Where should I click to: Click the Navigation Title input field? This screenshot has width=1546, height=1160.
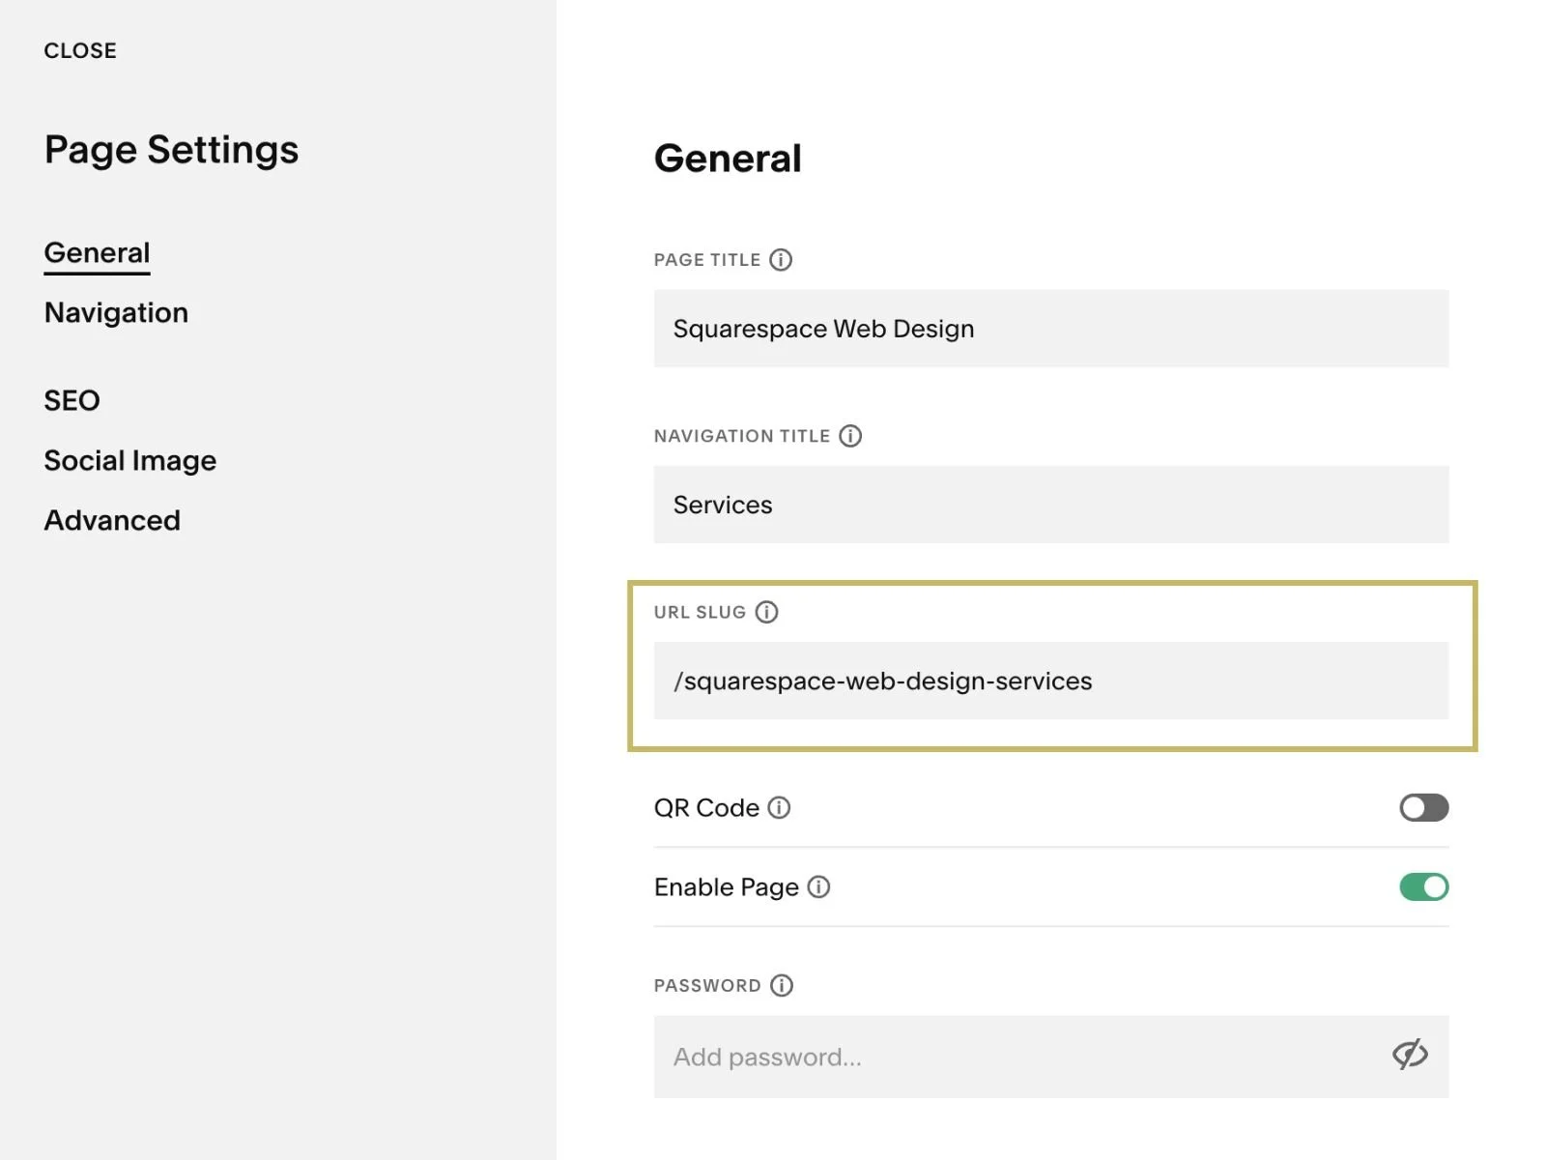(x=1050, y=505)
